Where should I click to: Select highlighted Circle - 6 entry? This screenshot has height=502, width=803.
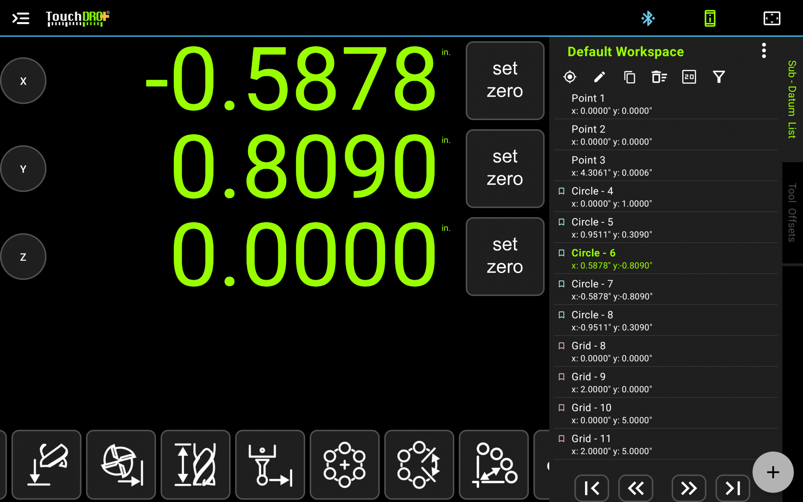pos(666,259)
